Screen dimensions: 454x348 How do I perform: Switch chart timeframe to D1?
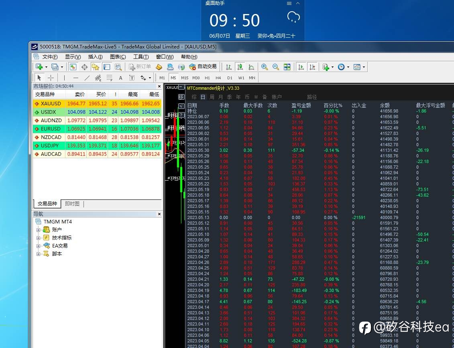(230, 78)
